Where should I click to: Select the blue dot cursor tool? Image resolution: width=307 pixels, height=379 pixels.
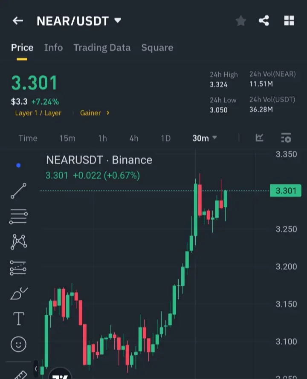(x=18, y=165)
